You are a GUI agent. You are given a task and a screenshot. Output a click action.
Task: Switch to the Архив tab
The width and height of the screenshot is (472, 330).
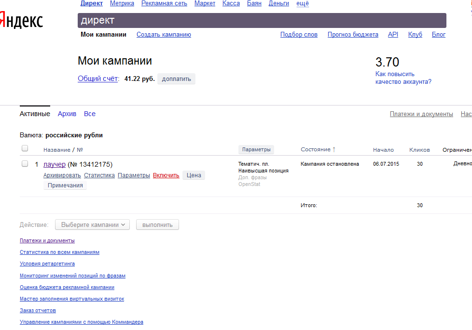tap(67, 114)
